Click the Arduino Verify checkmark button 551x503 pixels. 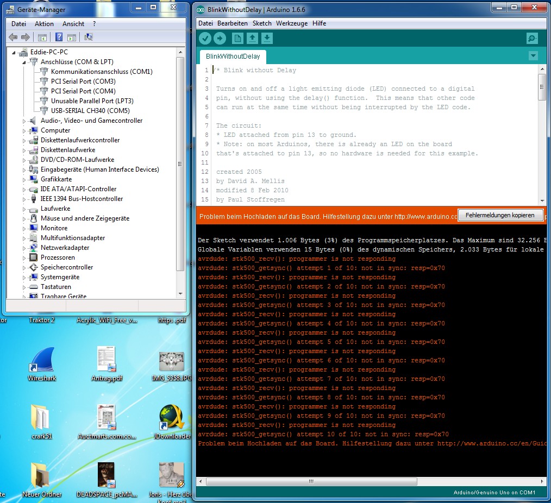(x=205, y=38)
